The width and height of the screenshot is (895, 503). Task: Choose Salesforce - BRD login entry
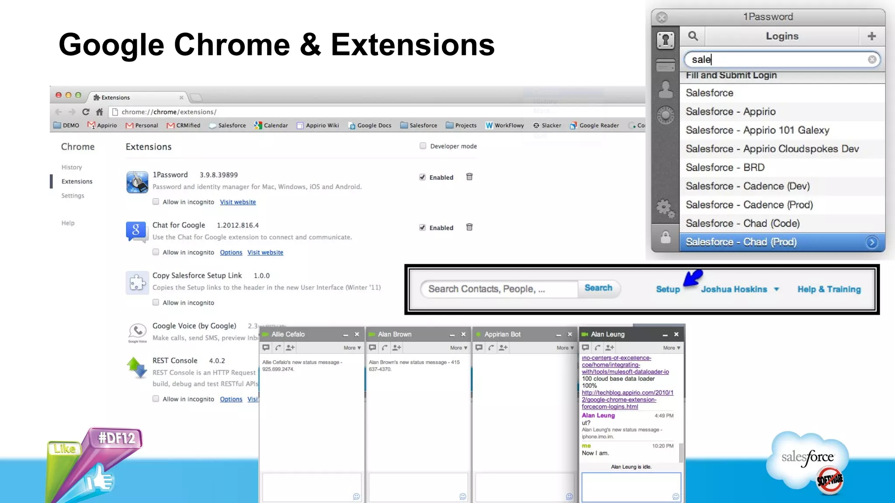pyautogui.click(x=782, y=167)
